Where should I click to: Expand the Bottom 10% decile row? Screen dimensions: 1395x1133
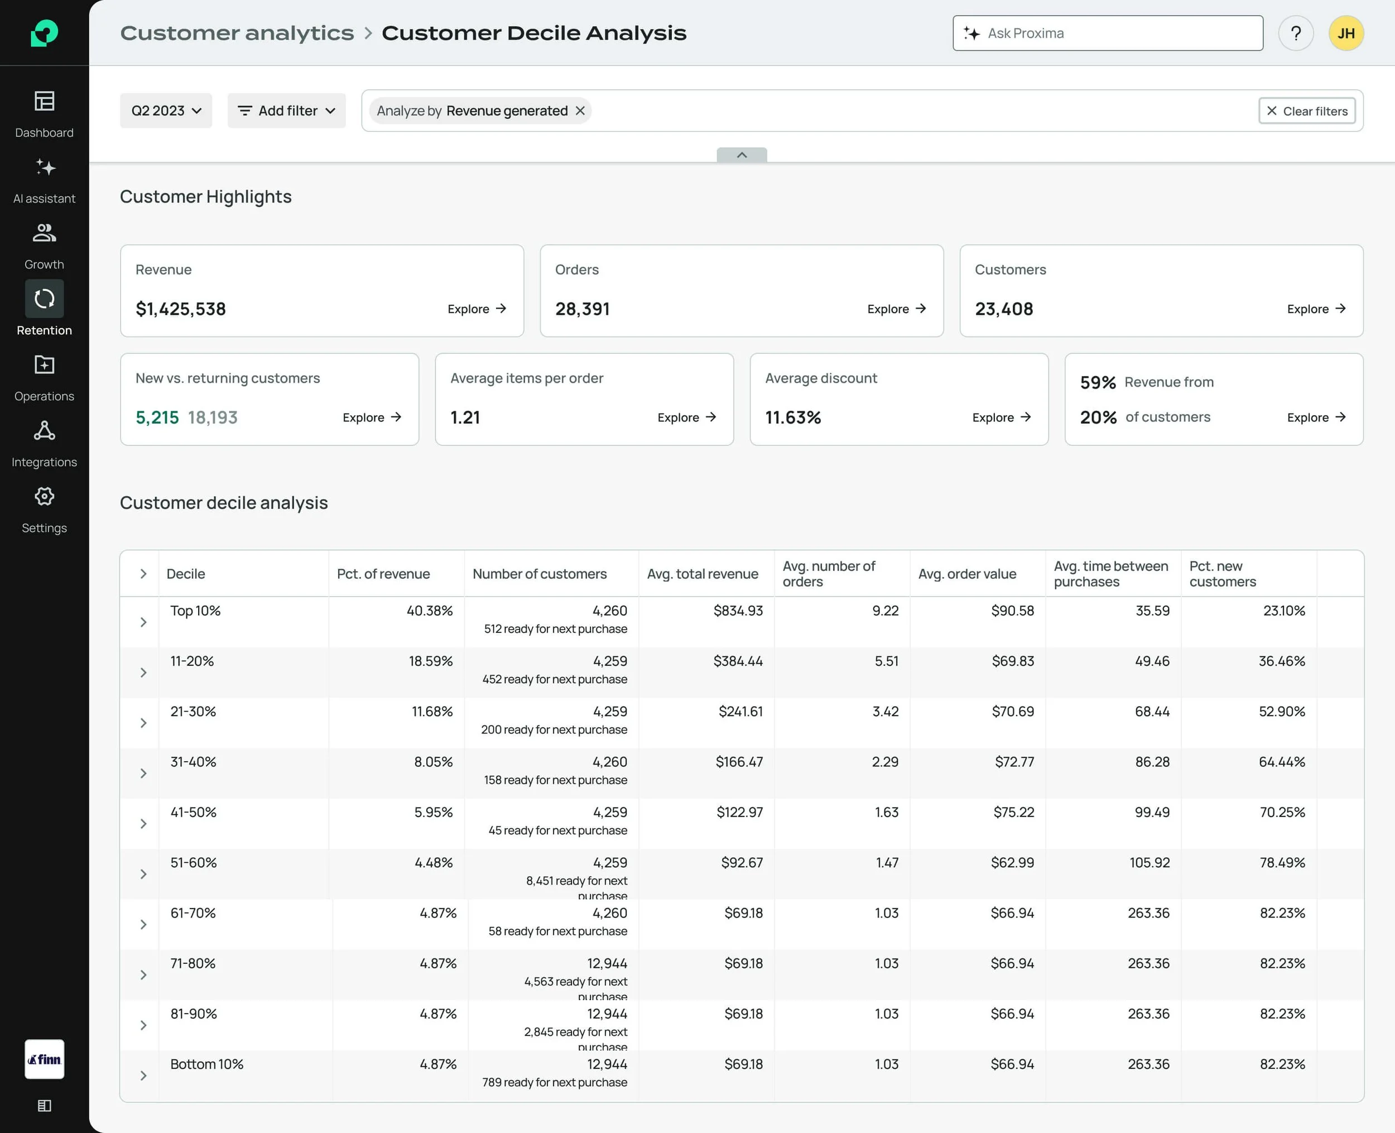tap(143, 1076)
